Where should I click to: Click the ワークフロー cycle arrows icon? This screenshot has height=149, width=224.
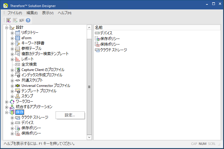pos(12,102)
